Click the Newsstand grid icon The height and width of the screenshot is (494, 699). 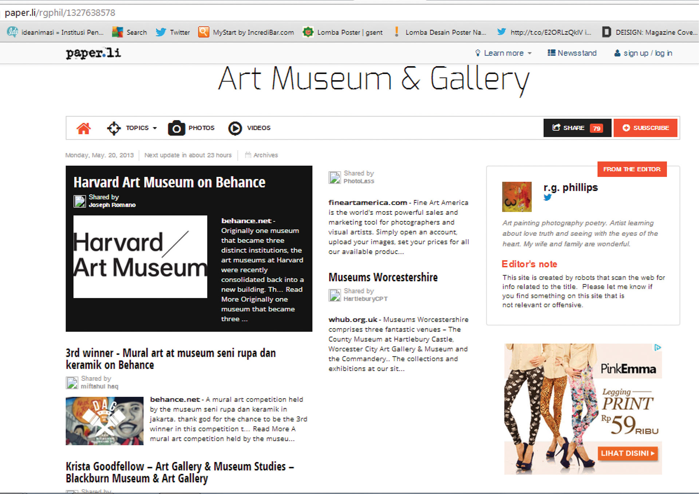551,53
